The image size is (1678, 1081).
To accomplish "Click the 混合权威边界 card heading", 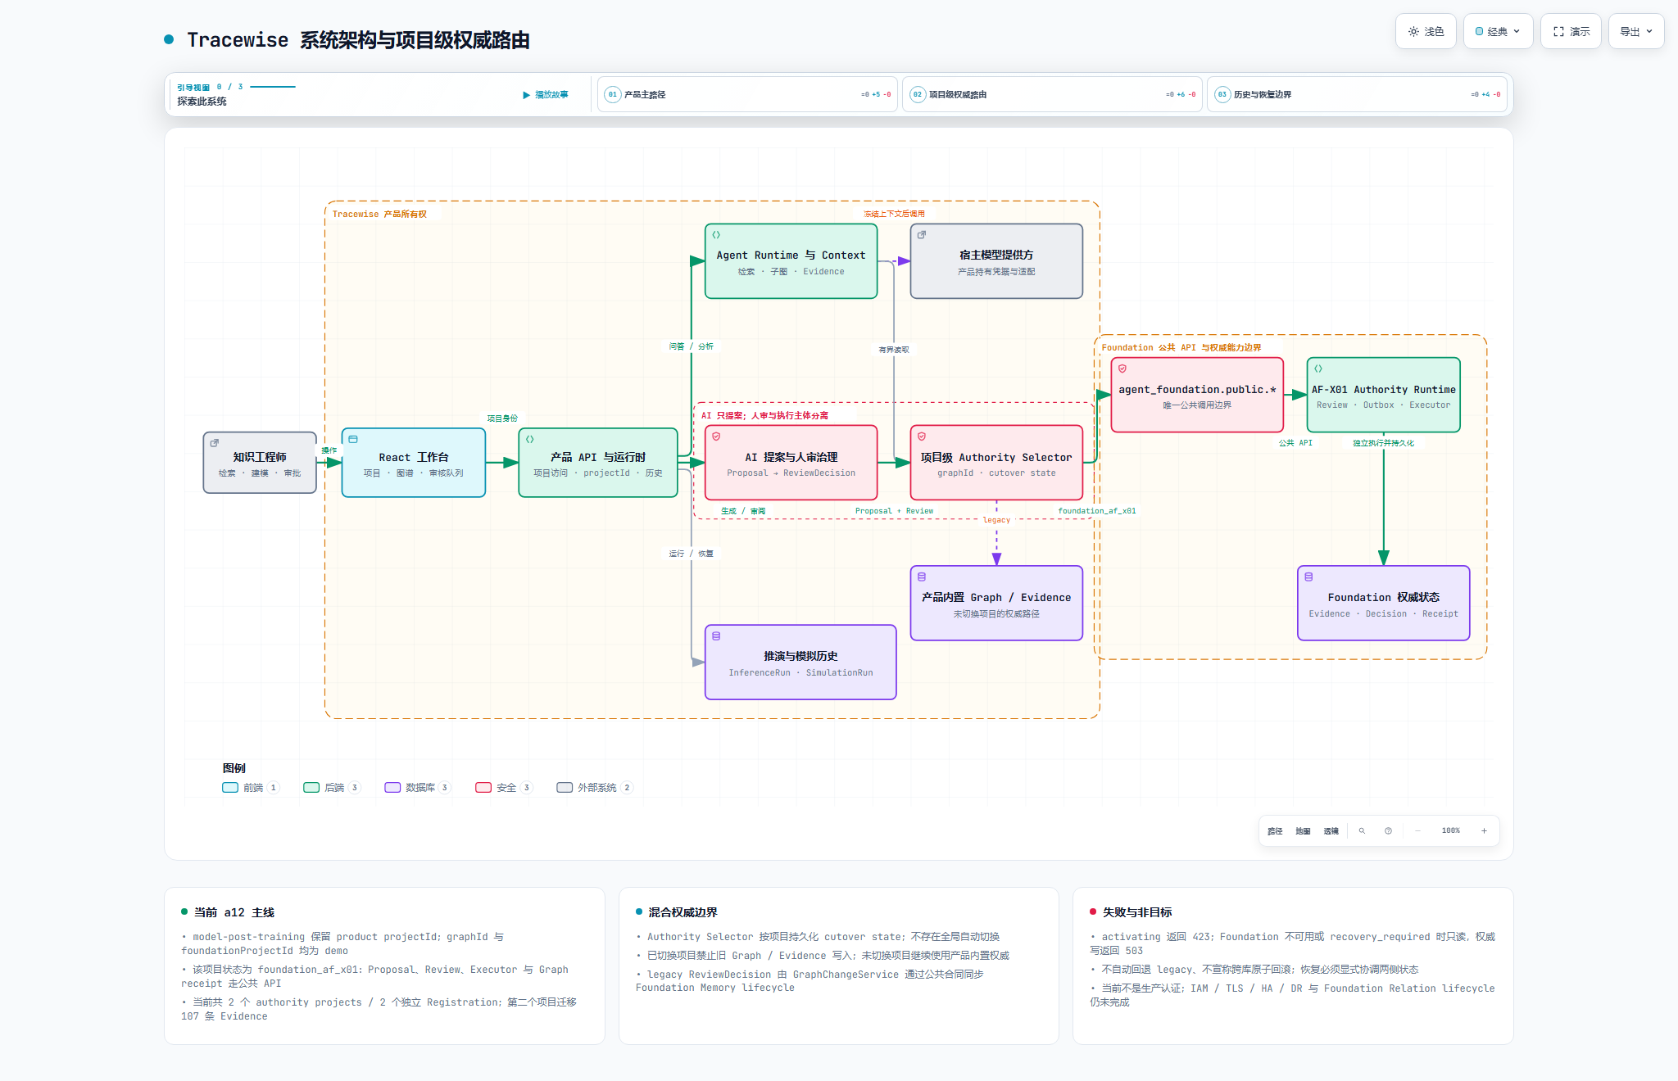I will pos(683,912).
